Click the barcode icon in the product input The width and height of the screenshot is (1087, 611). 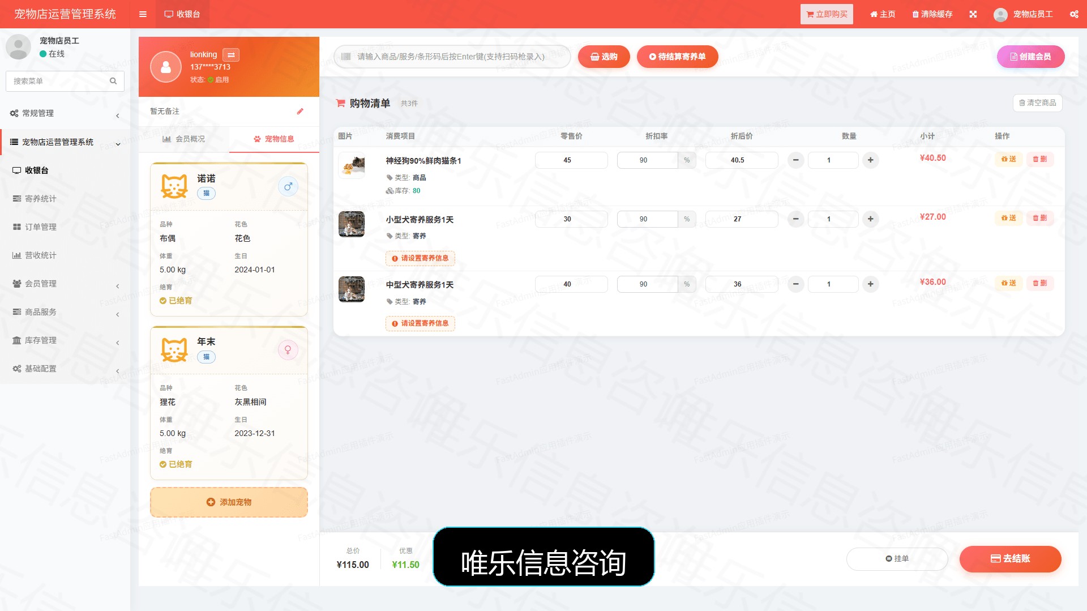346,57
